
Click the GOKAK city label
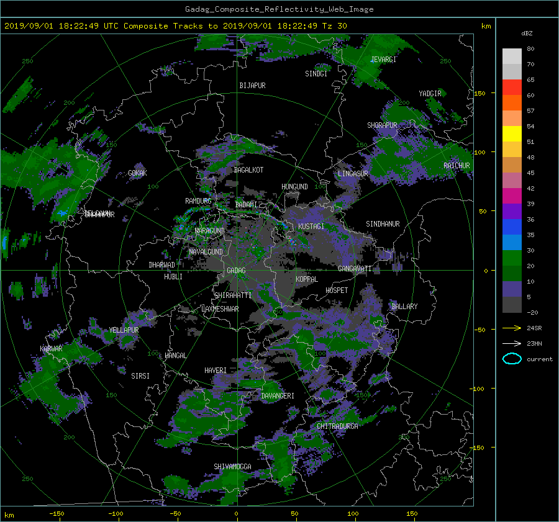click(x=138, y=173)
